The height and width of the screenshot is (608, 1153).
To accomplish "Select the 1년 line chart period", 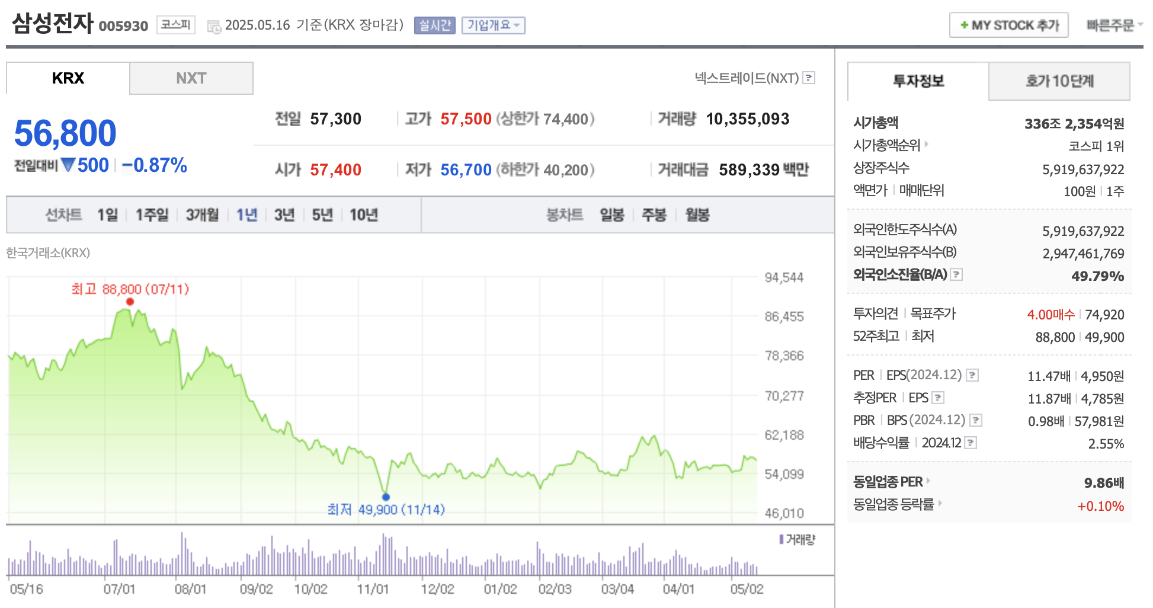I will point(247,215).
